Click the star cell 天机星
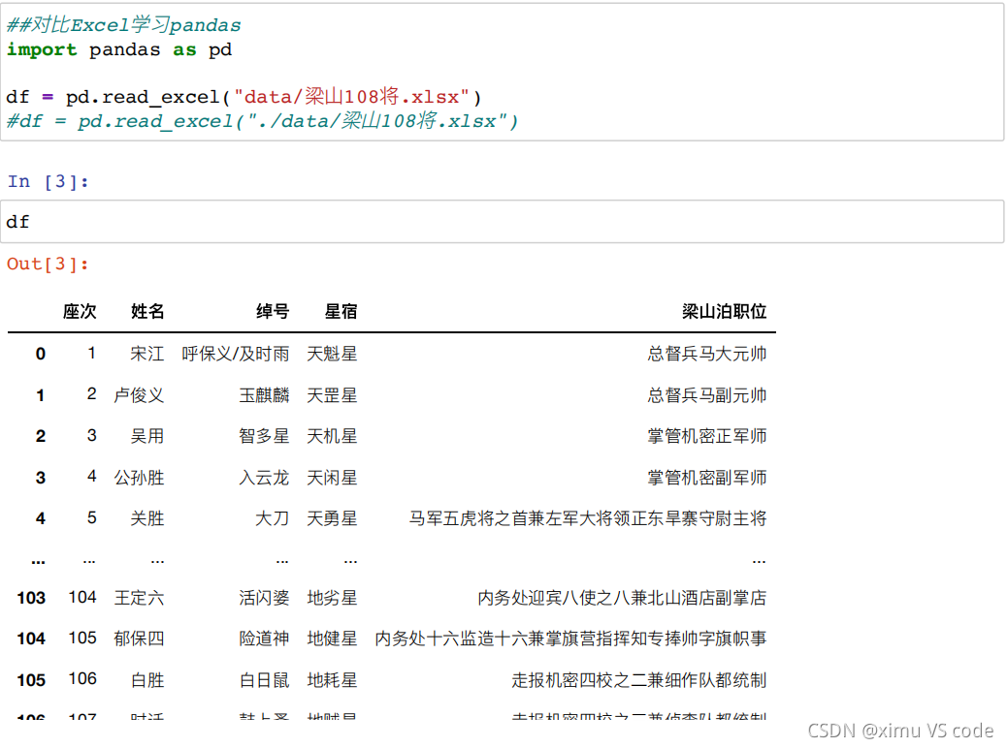The image size is (1008, 748). [x=332, y=436]
